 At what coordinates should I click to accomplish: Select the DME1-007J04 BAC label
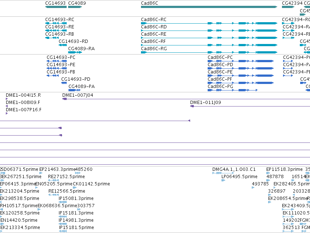78,95
